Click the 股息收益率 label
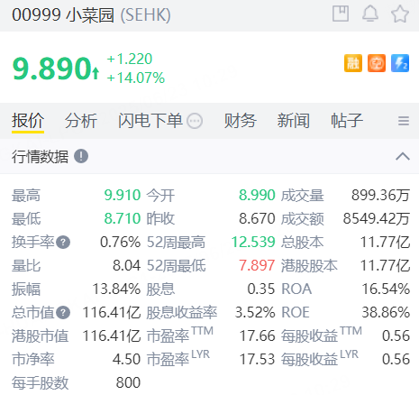Screen dimensions: 419x395 pos(182,312)
